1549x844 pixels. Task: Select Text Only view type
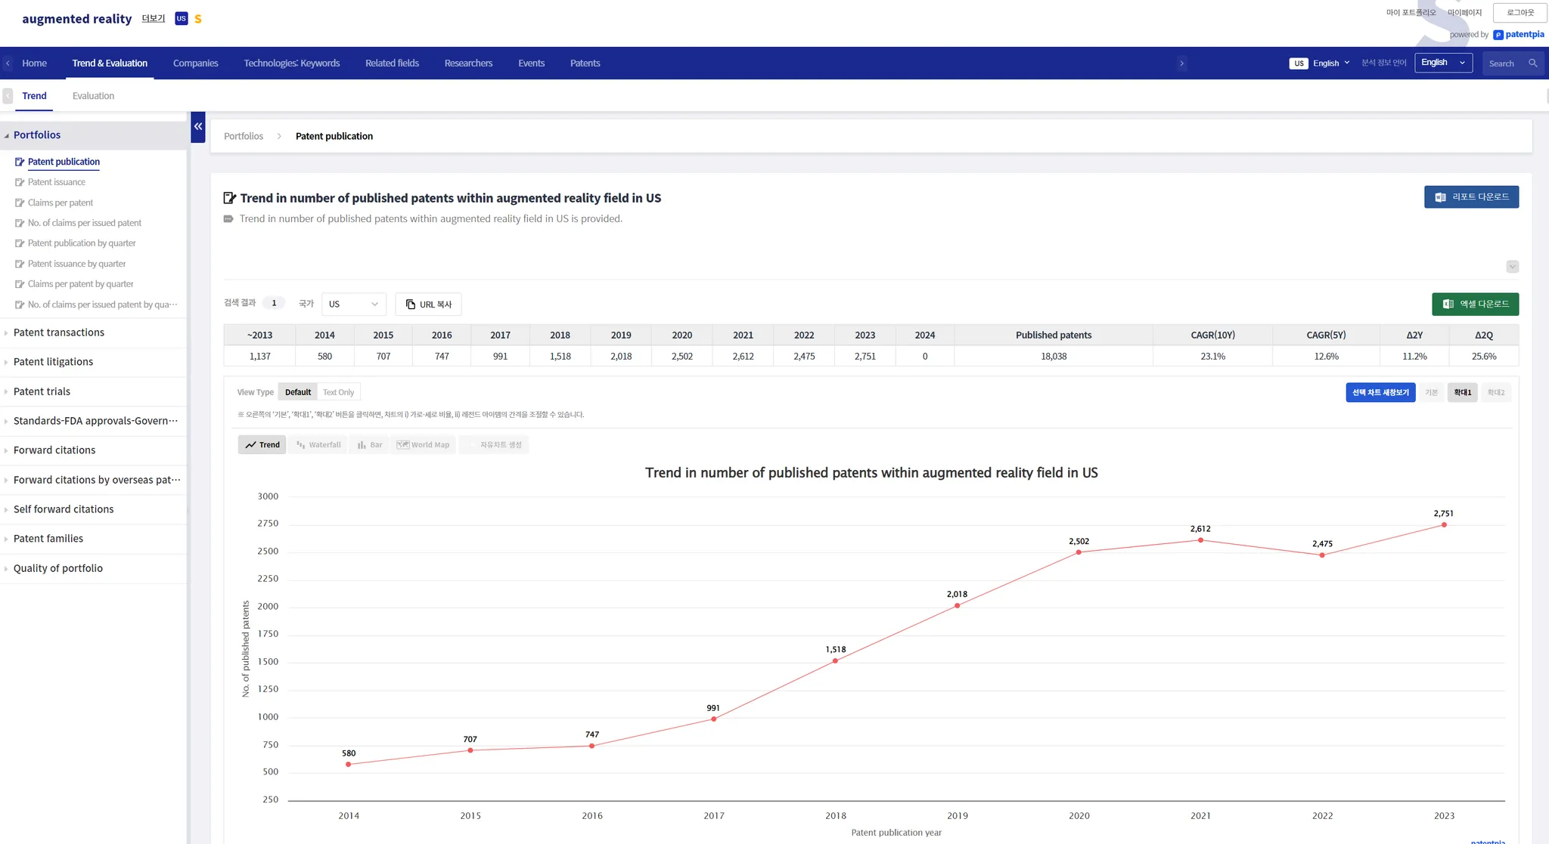338,392
